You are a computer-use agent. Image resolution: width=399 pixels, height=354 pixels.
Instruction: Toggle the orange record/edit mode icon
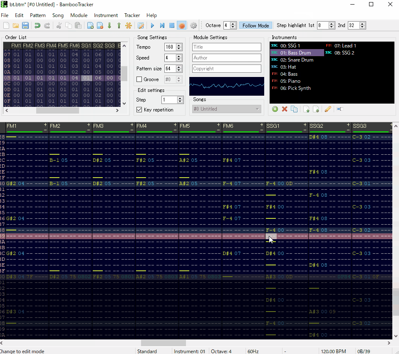(181, 26)
